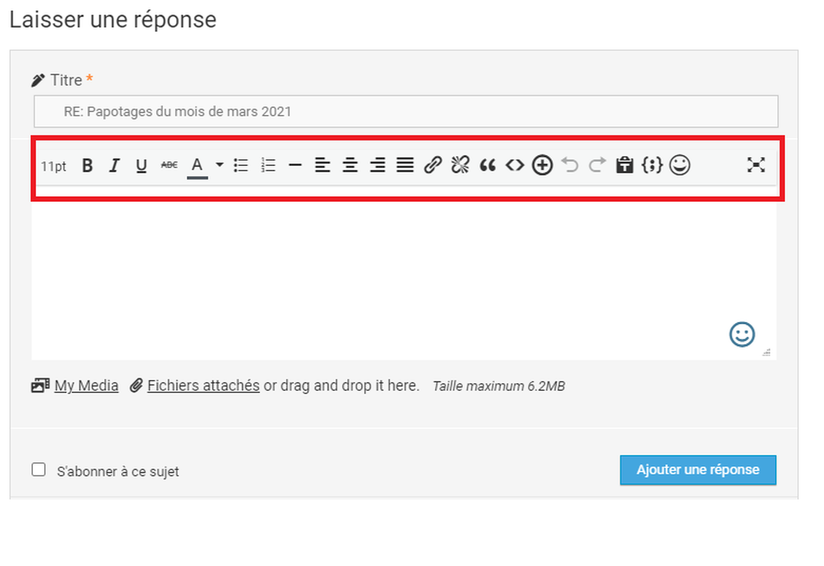Click the Ajouter une réponse button
The image size is (824, 566).
point(698,470)
